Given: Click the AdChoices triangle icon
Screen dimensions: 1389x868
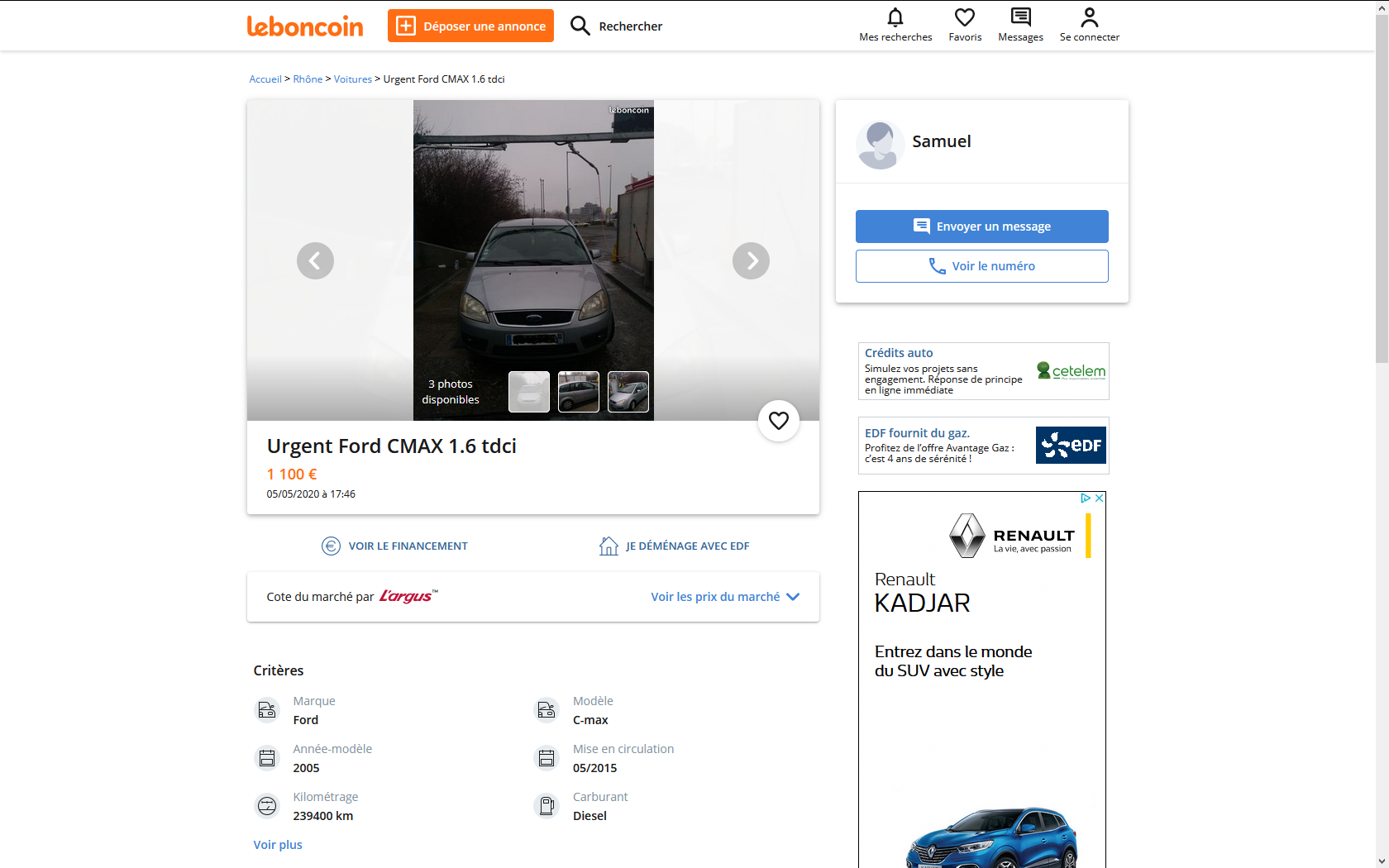Looking at the screenshot, I should (1086, 498).
